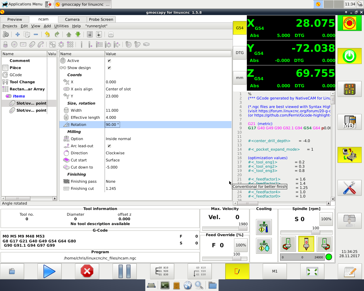This screenshot has width=364, height=291.
Task: Click the blue plus add icon
Action: pyautogui.click(x=18, y=34)
